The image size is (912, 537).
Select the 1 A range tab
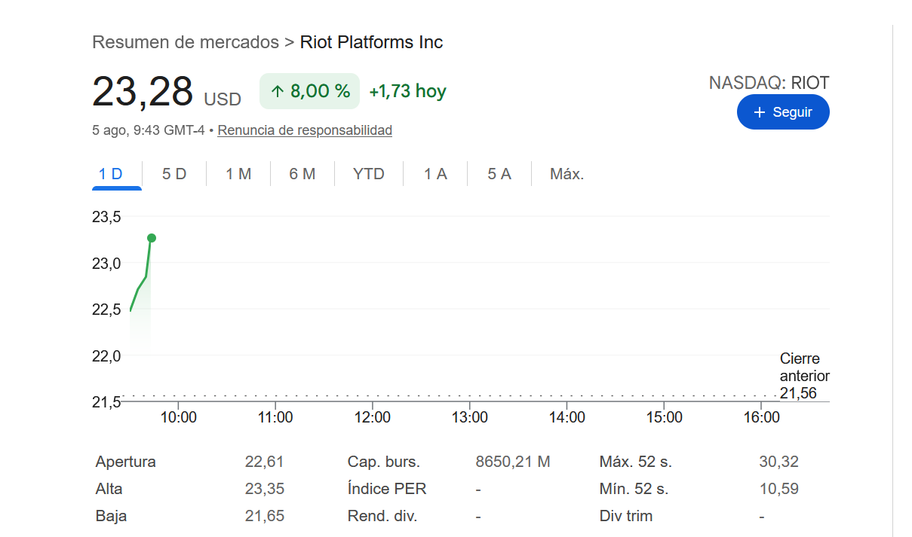click(435, 174)
